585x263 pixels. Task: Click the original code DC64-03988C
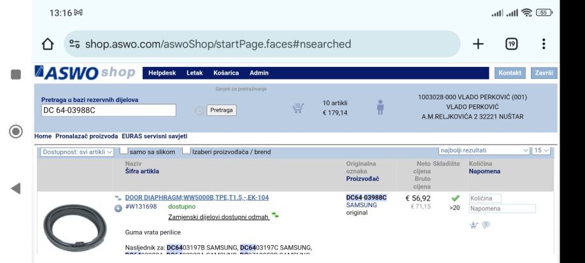[x=367, y=197]
